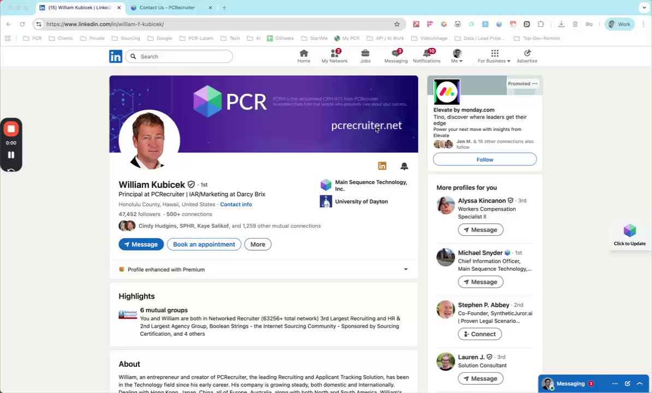Open the Clients bookmarks folder
Screen dimensions: 652x393
61,38
